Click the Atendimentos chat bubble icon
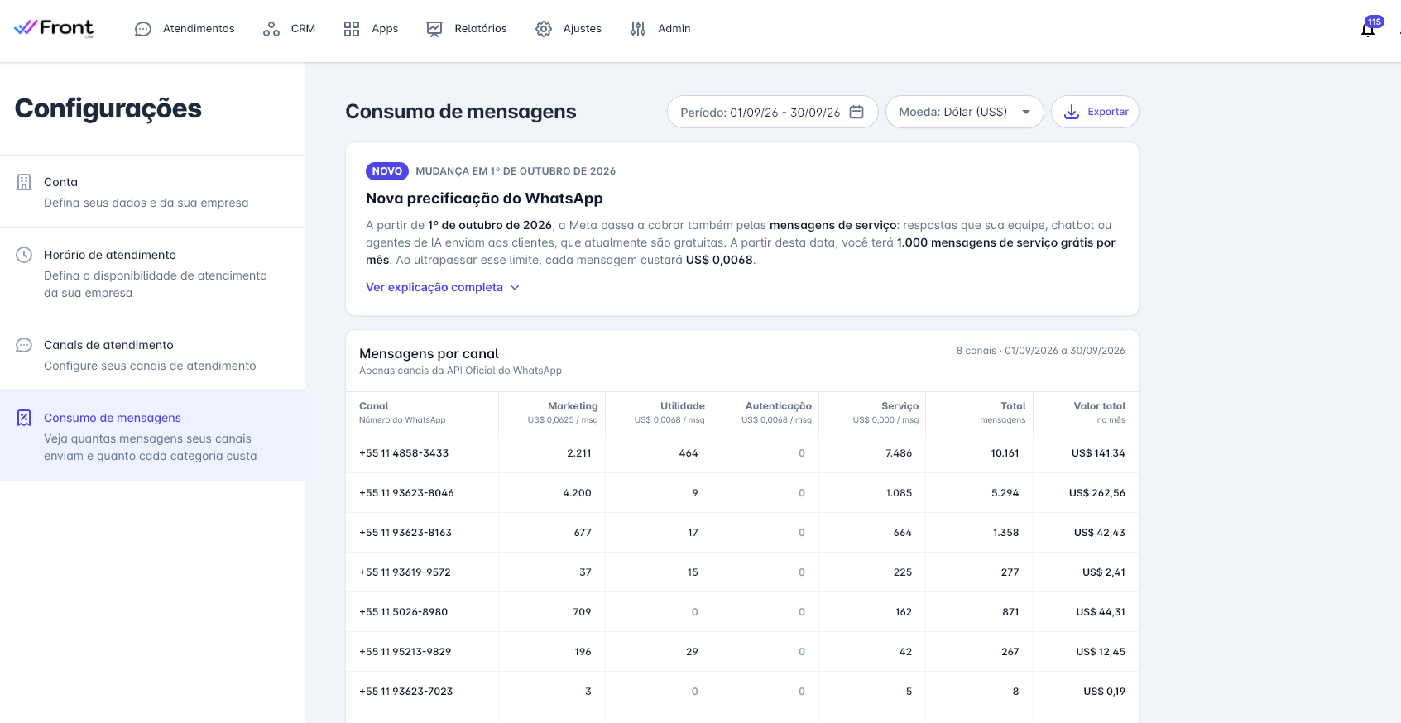The image size is (1401, 723). pos(143,29)
